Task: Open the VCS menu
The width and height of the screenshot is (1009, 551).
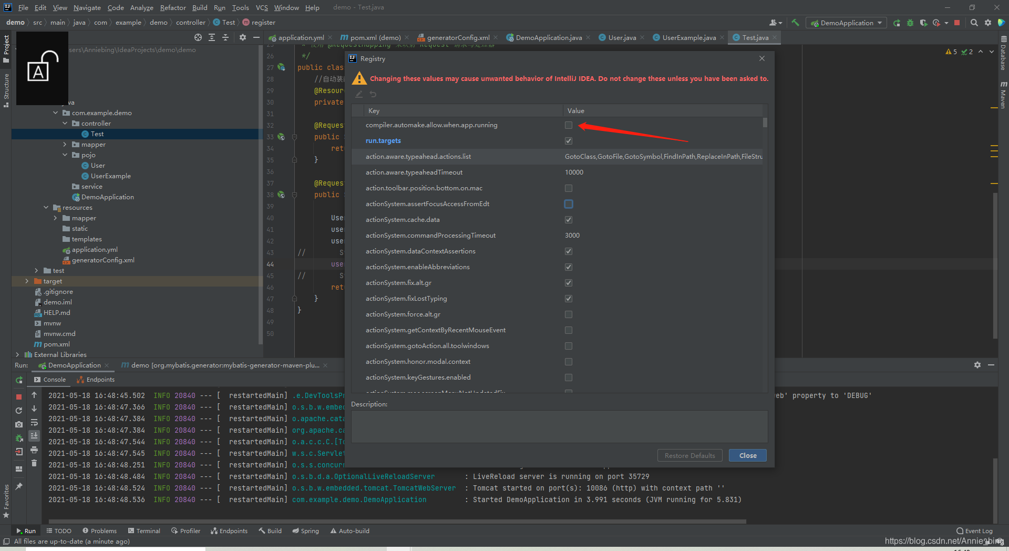Action: 262,7
